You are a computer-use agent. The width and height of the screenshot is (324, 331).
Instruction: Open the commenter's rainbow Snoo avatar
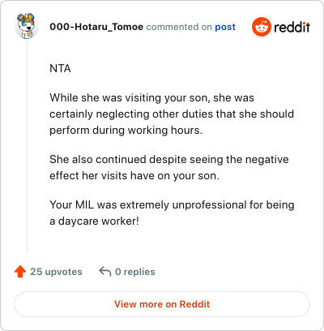[x=27, y=26]
